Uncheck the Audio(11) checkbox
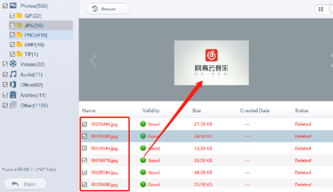 pyautogui.click(x=5, y=75)
